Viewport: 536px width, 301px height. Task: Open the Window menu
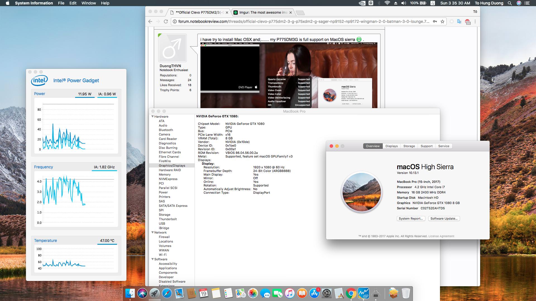88,3
